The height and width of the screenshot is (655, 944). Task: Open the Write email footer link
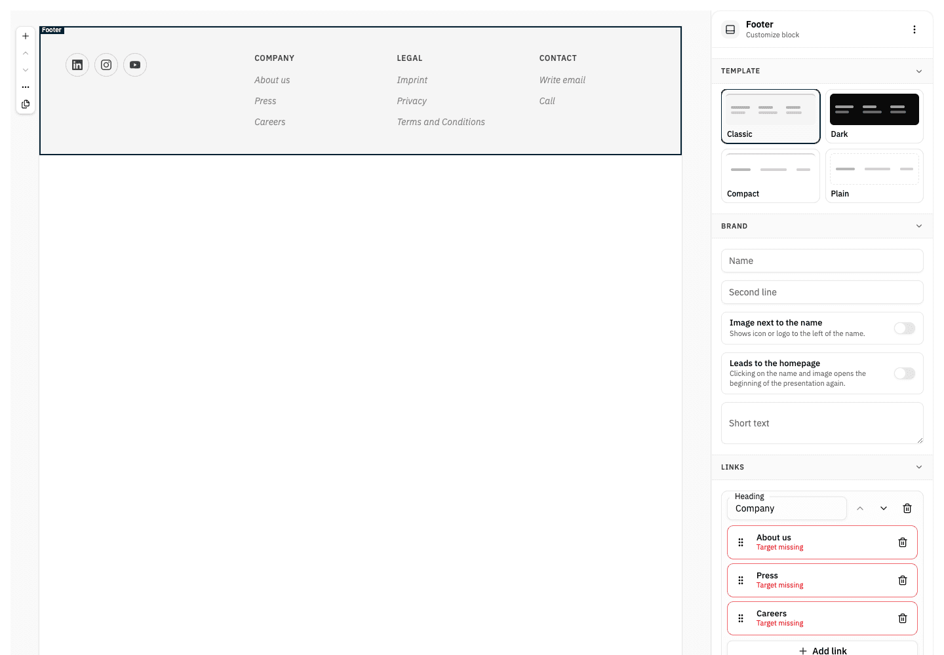click(x=562, y=80)
